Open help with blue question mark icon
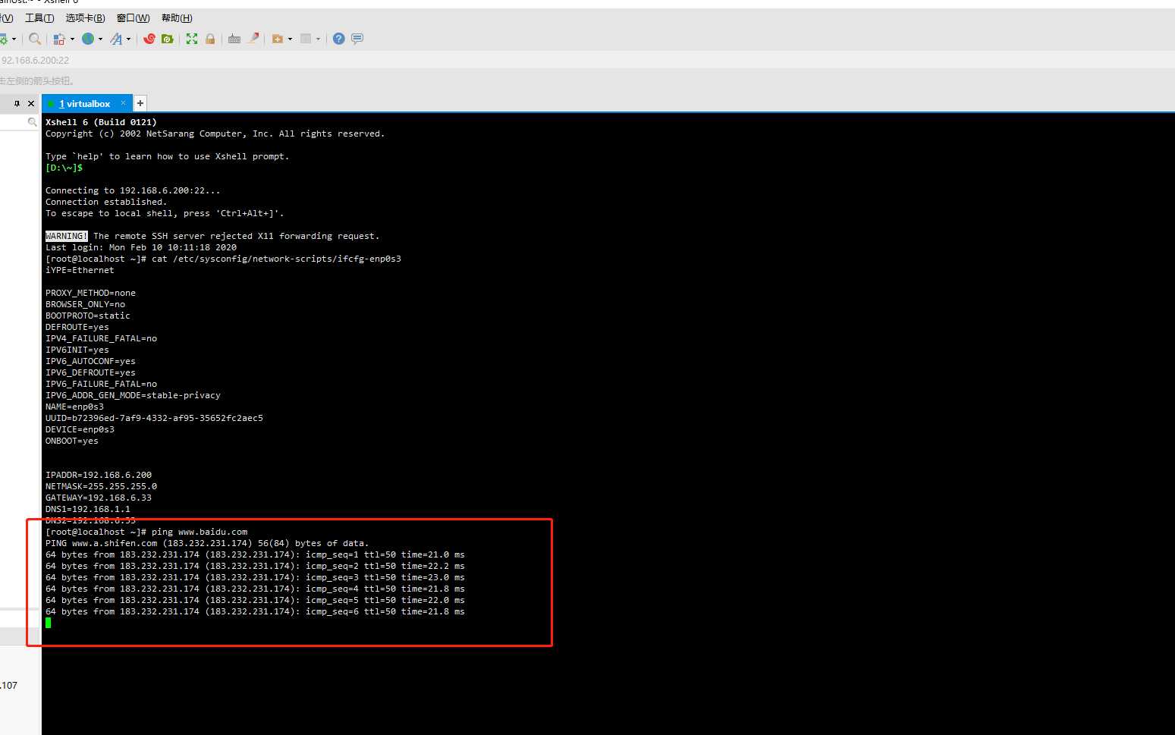The height and width of the screenshot is (735, 1175). tap(339, 39)
